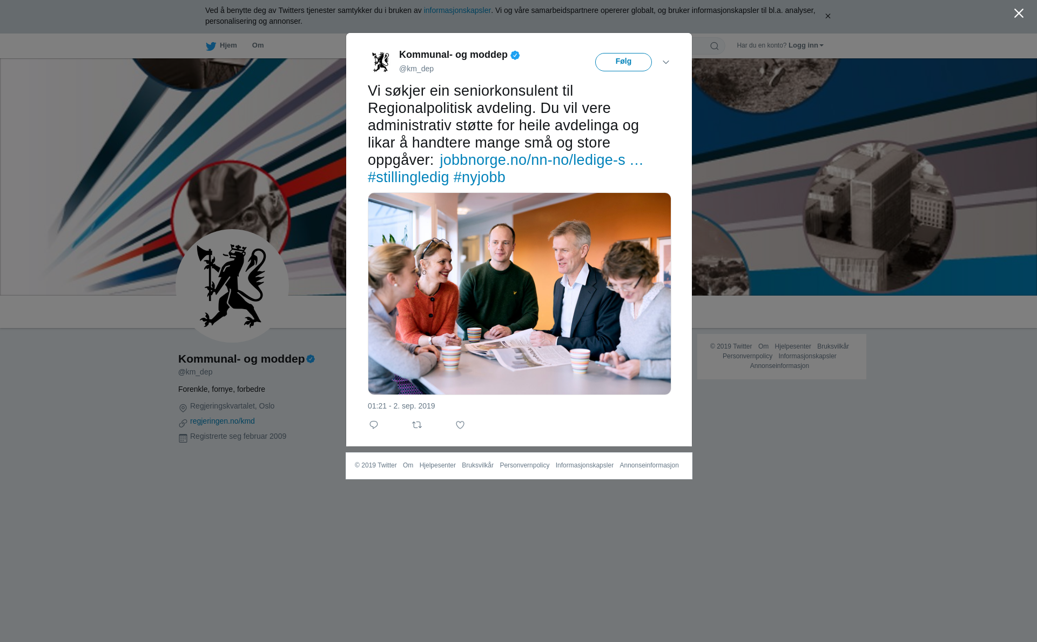Click the search magnifier icon

pyautogui.click(x=715, y=46)
